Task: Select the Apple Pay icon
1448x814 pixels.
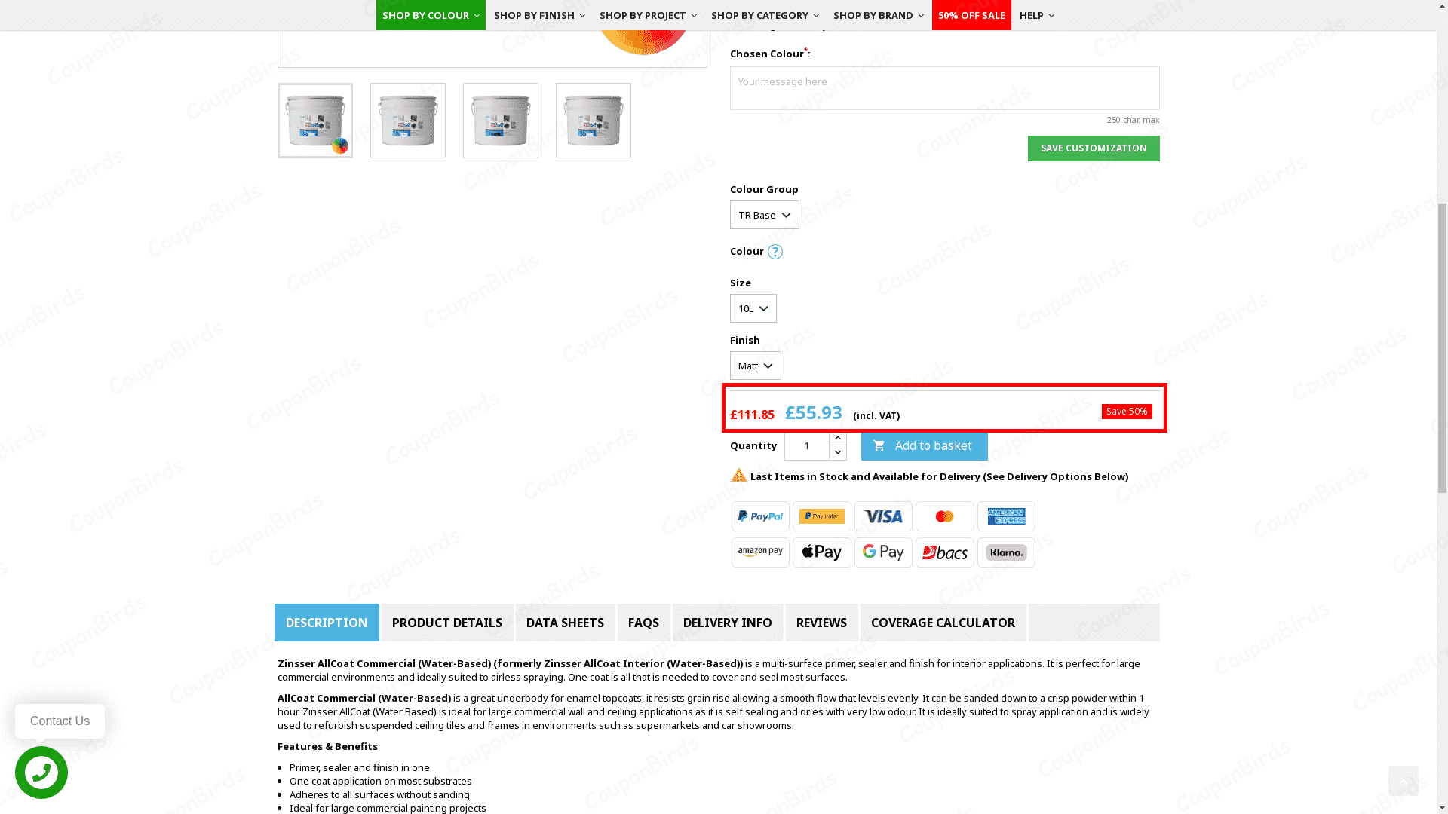Action: pyautogui.click(x=821, y=552)
